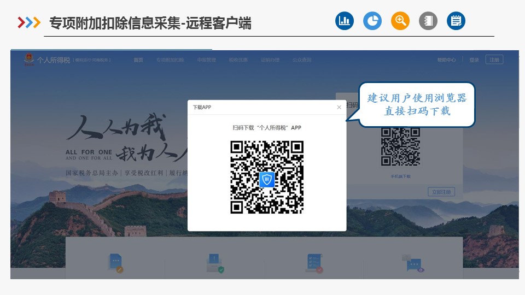Click the large QR code in dialog
The width and height of the screenshot is (525, 295).
pyautogui.click(x=267, y=177)
